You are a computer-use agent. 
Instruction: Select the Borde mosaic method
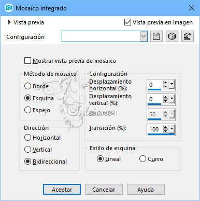(x=27, y=86)
